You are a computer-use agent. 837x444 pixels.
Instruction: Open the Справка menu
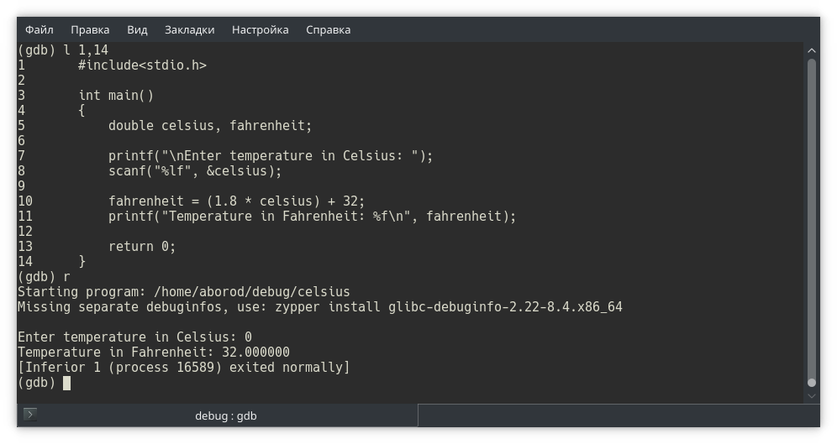[x=328, y=29]
